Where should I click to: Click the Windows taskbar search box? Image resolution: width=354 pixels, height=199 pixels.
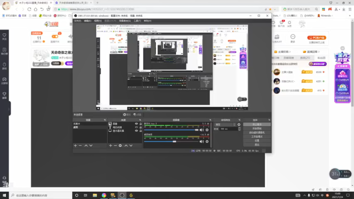point(41,195)
